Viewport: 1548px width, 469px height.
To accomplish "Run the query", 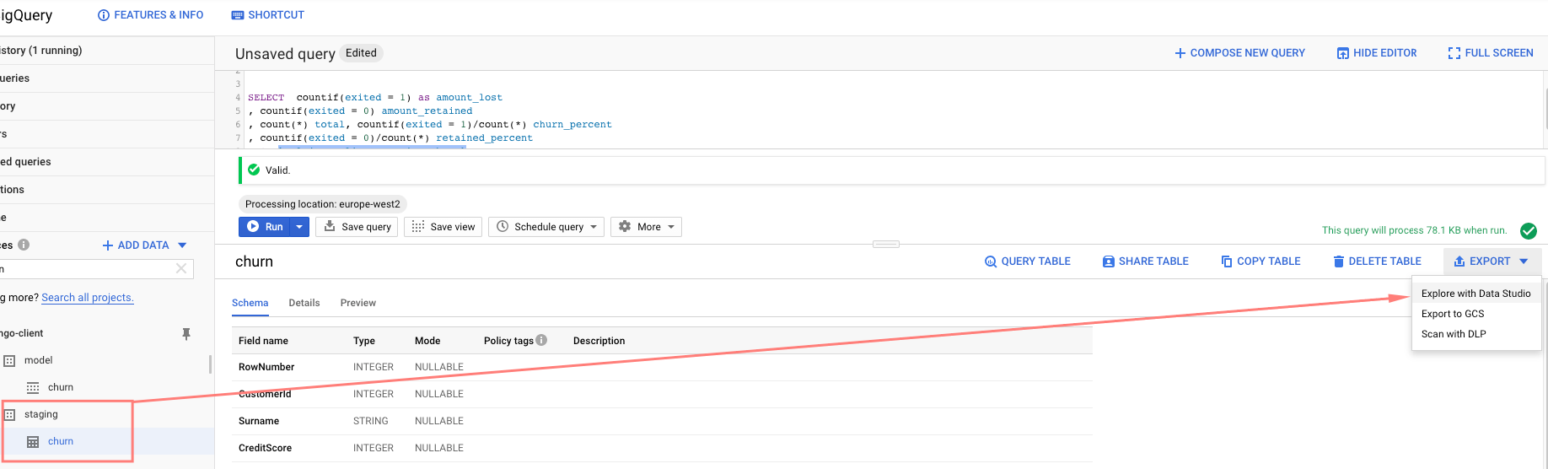I will pos(265,227).
